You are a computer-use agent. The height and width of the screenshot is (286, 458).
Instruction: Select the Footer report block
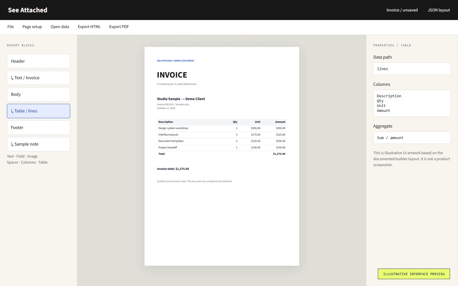tap(38, 128)
